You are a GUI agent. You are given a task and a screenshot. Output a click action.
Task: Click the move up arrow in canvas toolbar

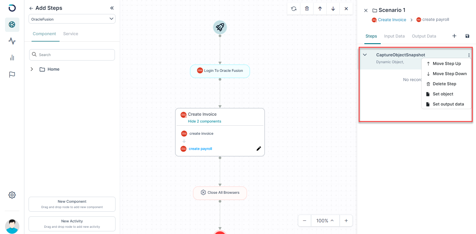click(x=320, y=9)
